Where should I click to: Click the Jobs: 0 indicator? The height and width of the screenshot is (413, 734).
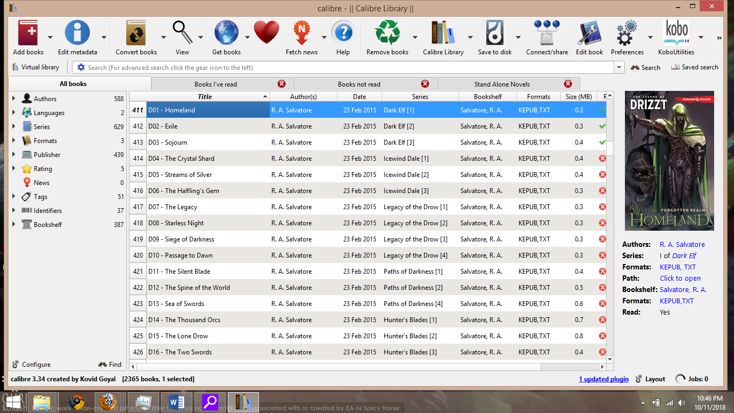[692, 379]
